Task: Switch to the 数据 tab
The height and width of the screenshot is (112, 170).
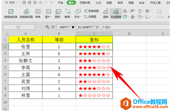Action: pyautogui.click(x=109, y=3)
